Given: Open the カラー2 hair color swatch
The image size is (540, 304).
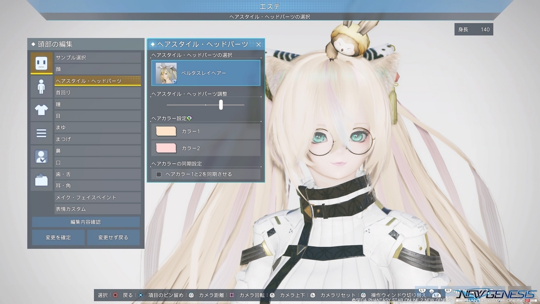Looking at the screenshot, I should (x=166, y=148).
